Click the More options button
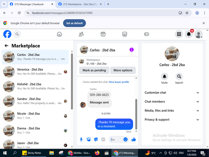 click(x=123, y=70)
